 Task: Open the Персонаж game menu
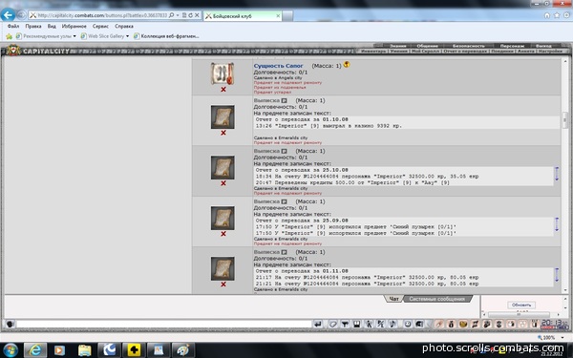coord(512,46)
